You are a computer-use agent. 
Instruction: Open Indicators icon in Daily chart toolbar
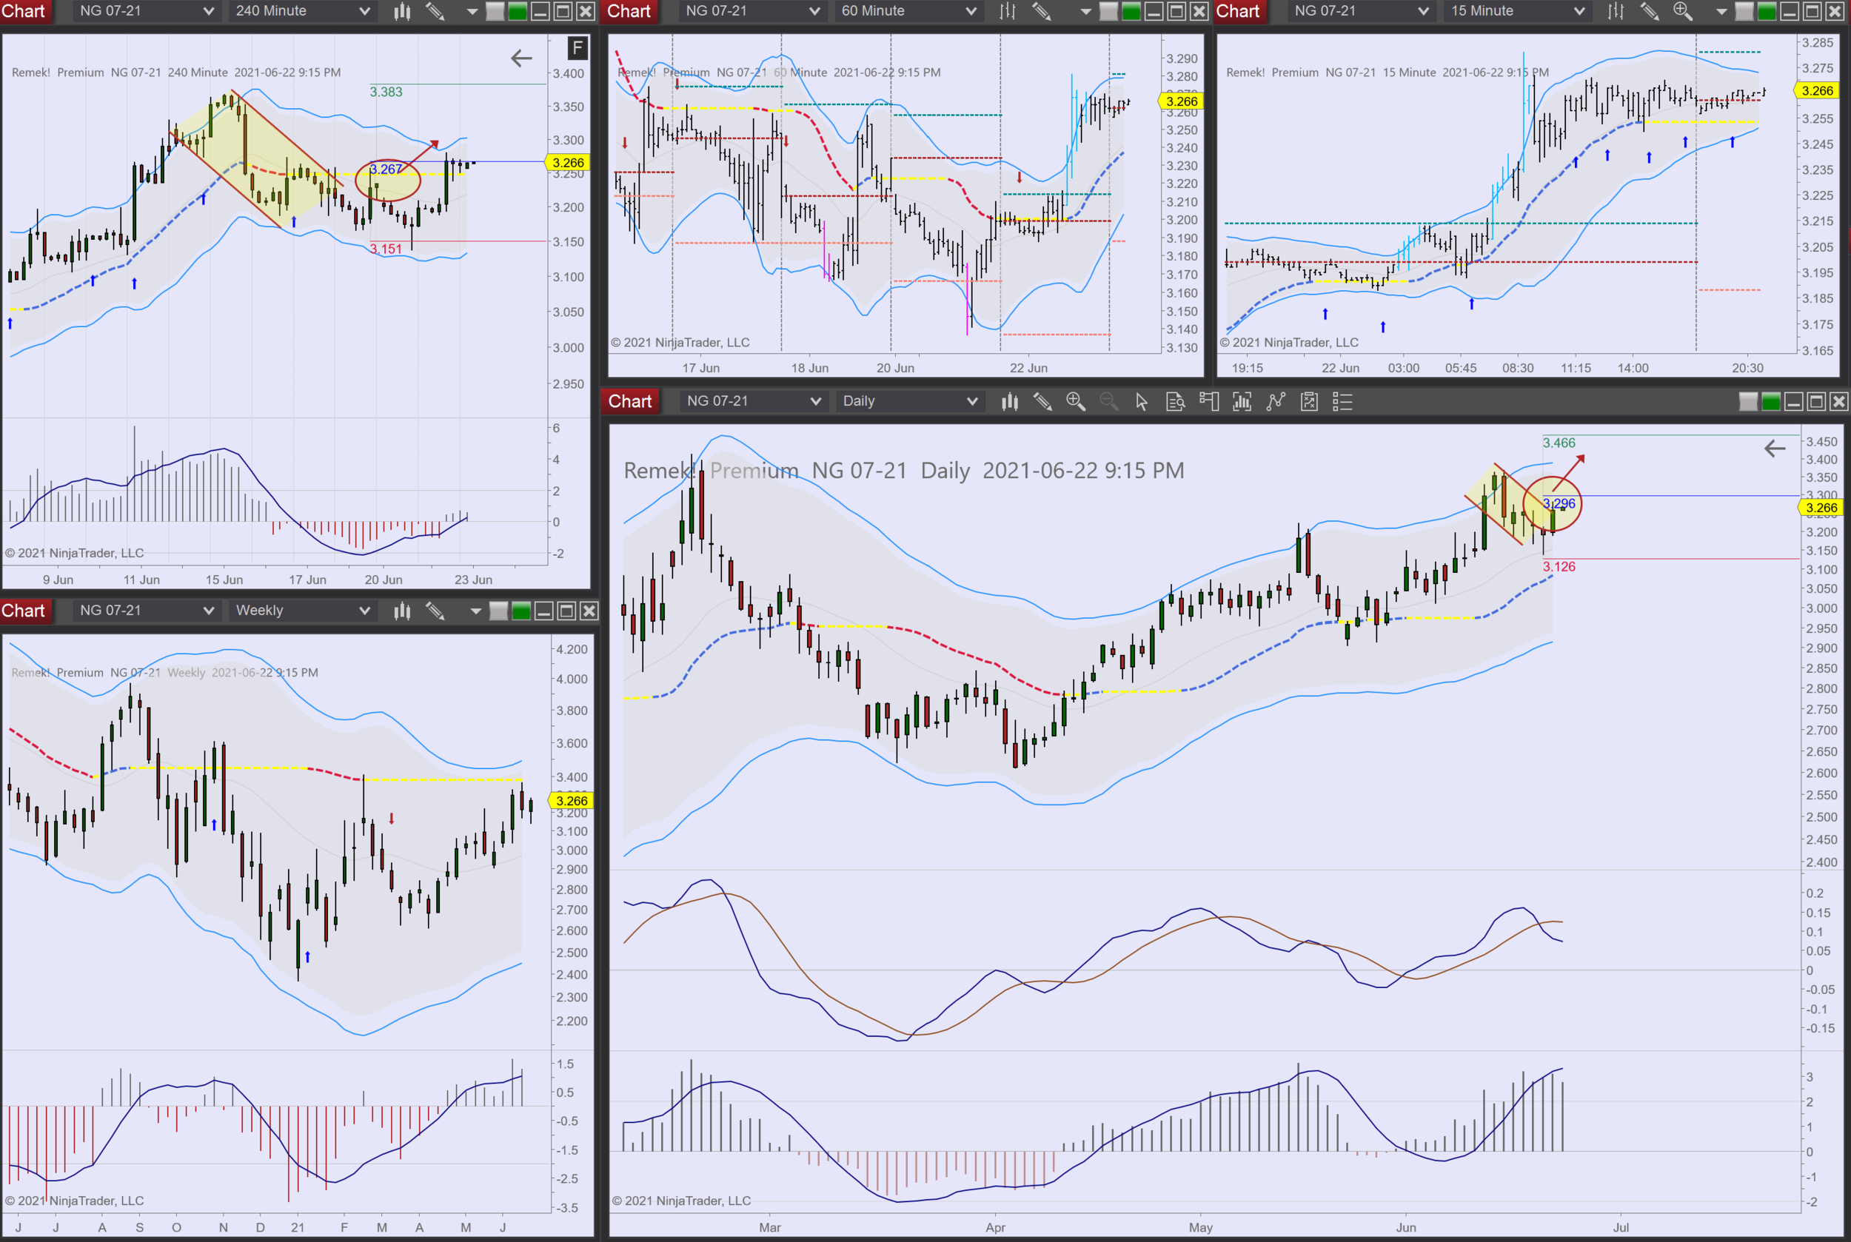(1242, 402)
